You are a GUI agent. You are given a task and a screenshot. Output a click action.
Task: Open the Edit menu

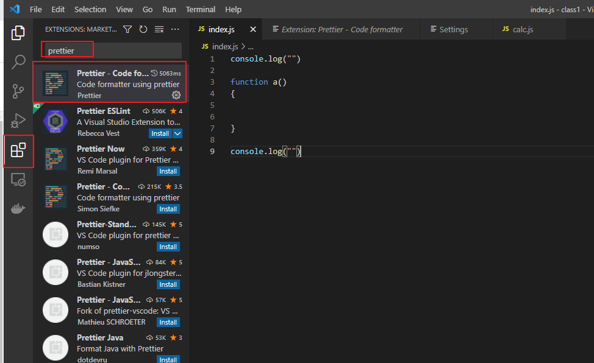click(58, 9)
